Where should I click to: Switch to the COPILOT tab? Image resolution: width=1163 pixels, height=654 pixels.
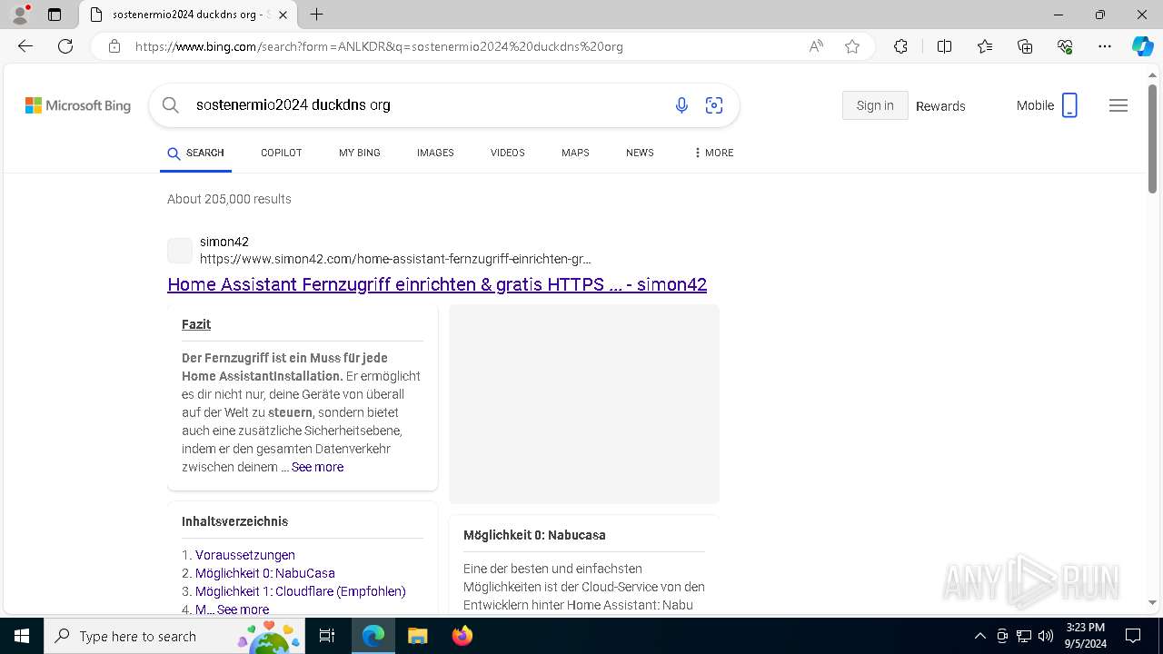[281, 153]
